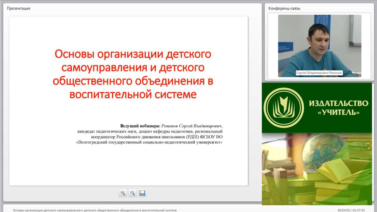Zoom in on the presentation slide

click(x=123, y=193)
